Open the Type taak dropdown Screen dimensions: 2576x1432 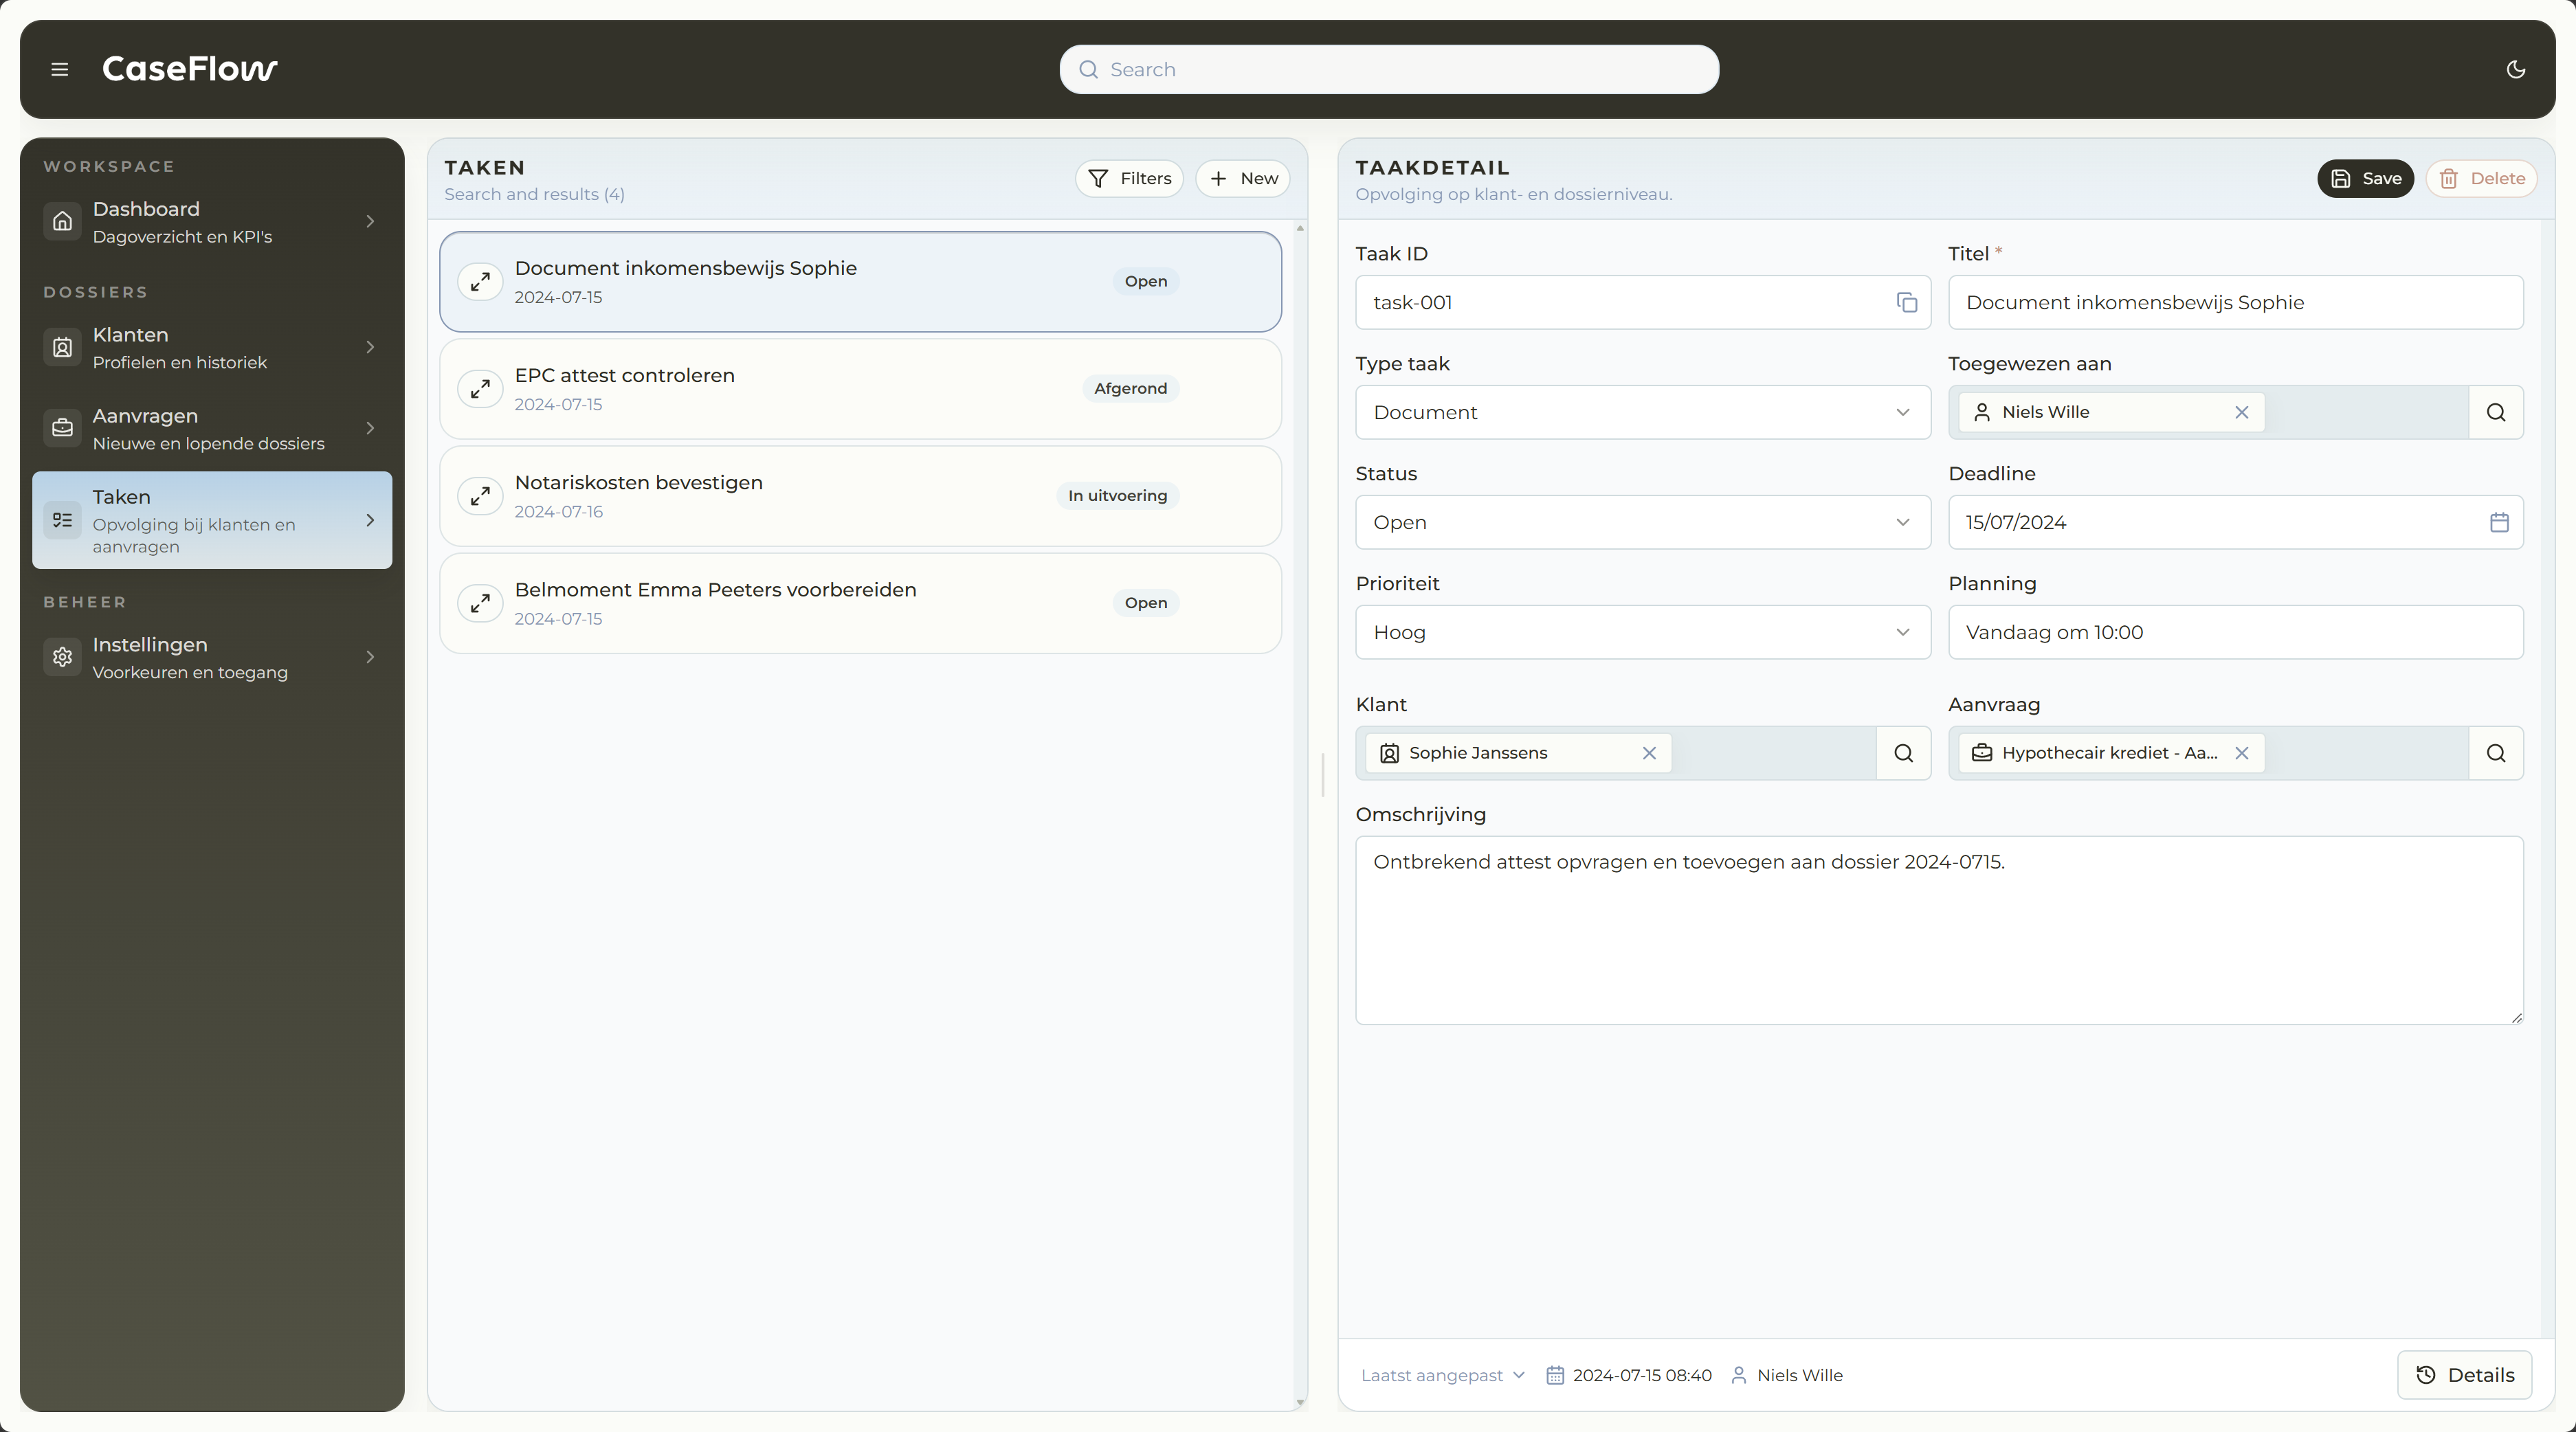point(1642,412)
